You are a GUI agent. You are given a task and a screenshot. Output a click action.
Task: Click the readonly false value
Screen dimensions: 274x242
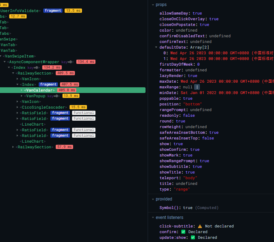tap(189, 115)
